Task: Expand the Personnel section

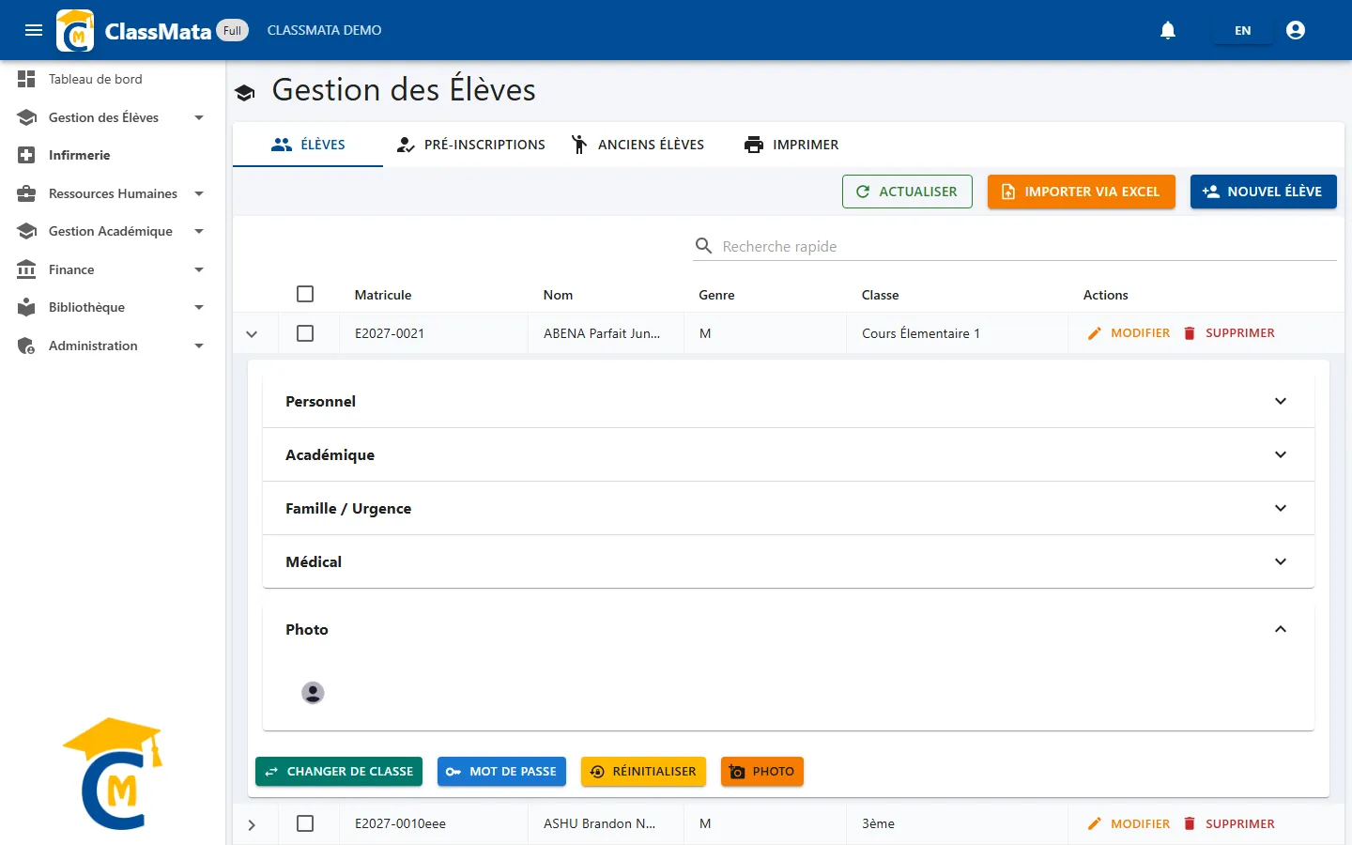Action: (x=789, y=401)
